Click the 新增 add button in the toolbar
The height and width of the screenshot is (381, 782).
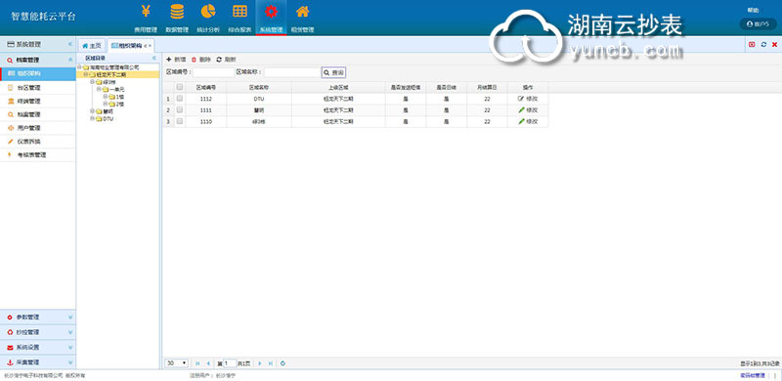point(176,60)
